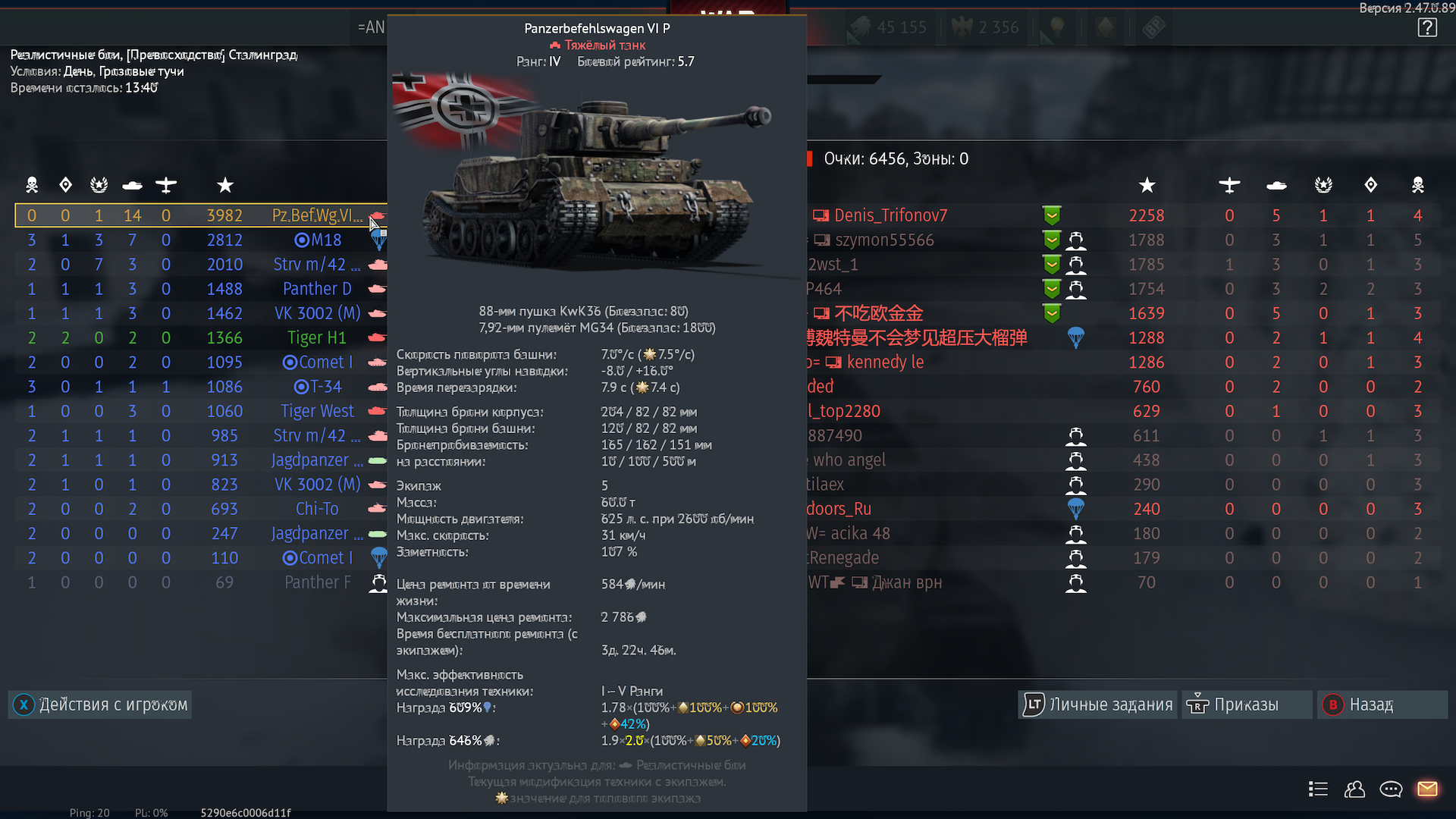Go back with the Назад button

(x=1382, y=704)
